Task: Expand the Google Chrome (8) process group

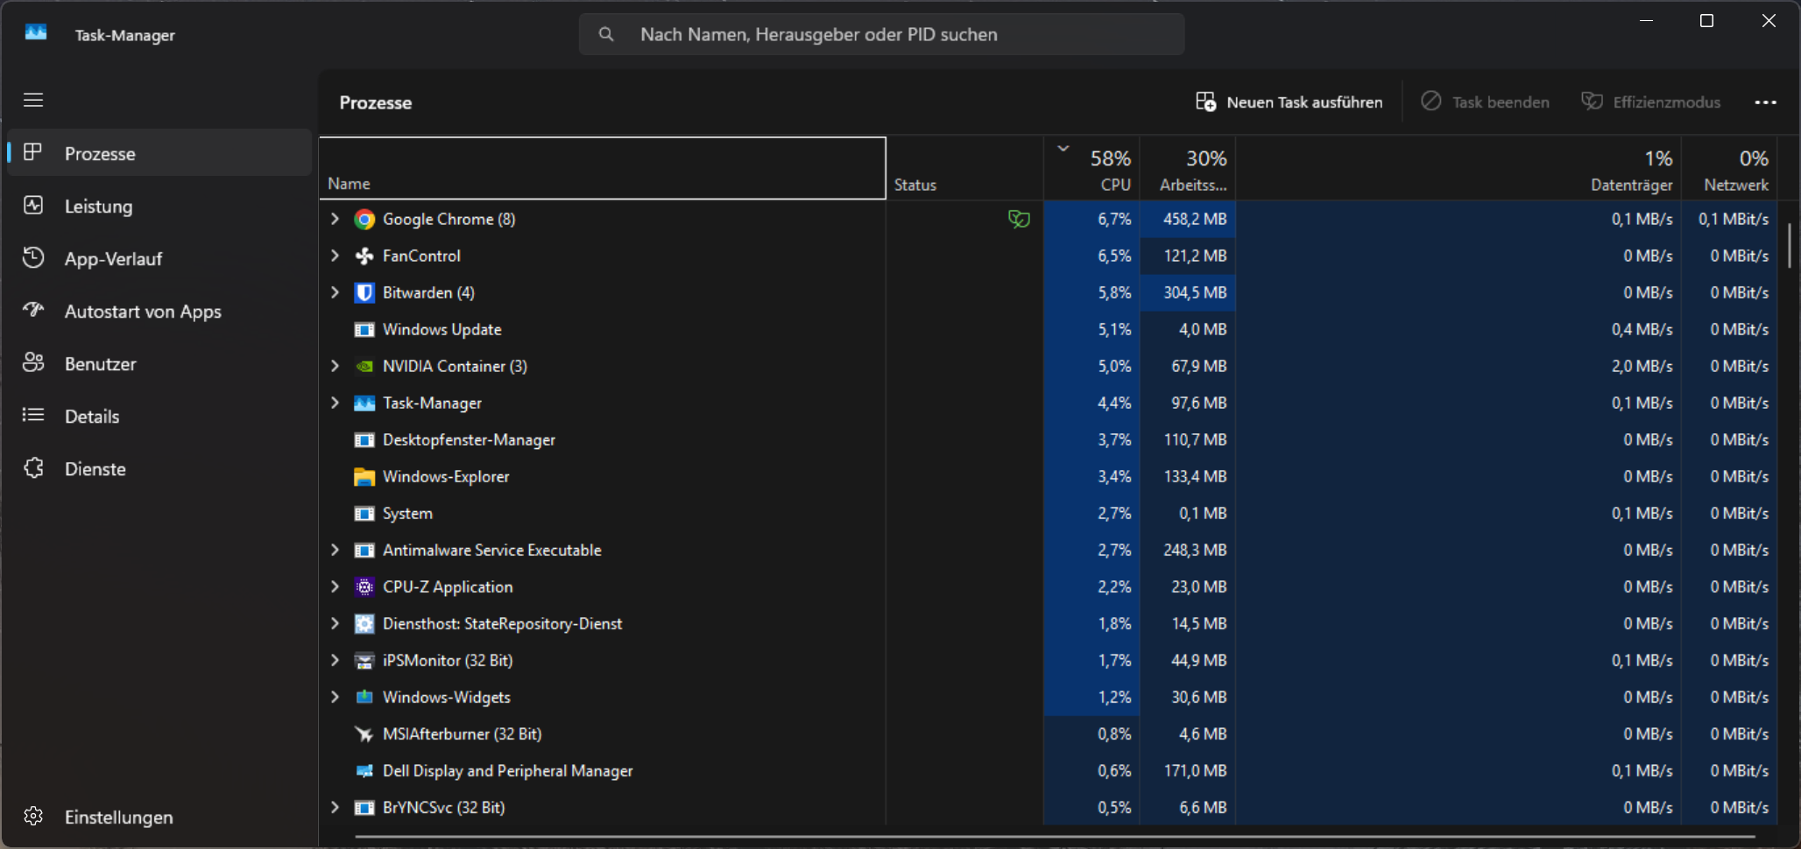Action: click(x=335, y=219)
